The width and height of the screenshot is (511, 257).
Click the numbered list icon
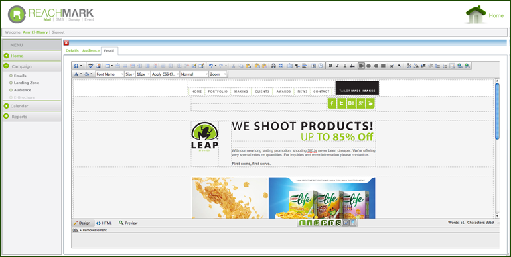click(x=438, y=66)
